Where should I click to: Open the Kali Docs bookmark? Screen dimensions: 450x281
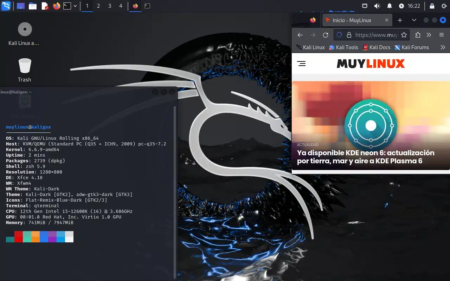(377, 47)
